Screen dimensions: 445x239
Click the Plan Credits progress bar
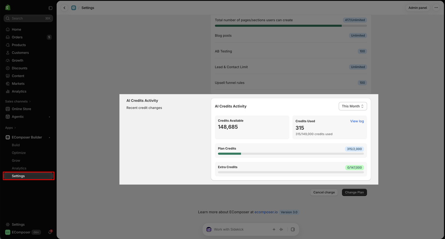(x=291, y=154)
